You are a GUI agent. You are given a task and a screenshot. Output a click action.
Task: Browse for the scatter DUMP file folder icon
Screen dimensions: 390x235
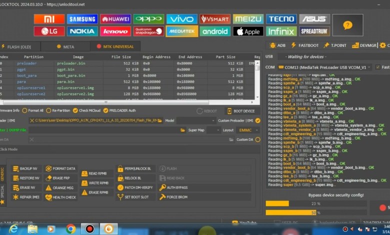[183, 130]
